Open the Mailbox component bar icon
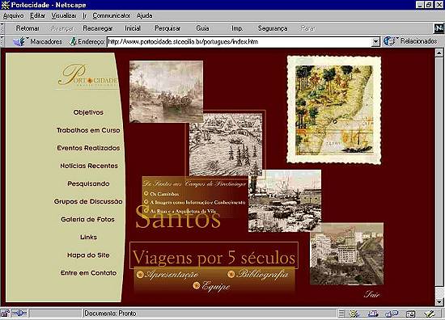Screen dimensions: 445x320 coord(373,314)
